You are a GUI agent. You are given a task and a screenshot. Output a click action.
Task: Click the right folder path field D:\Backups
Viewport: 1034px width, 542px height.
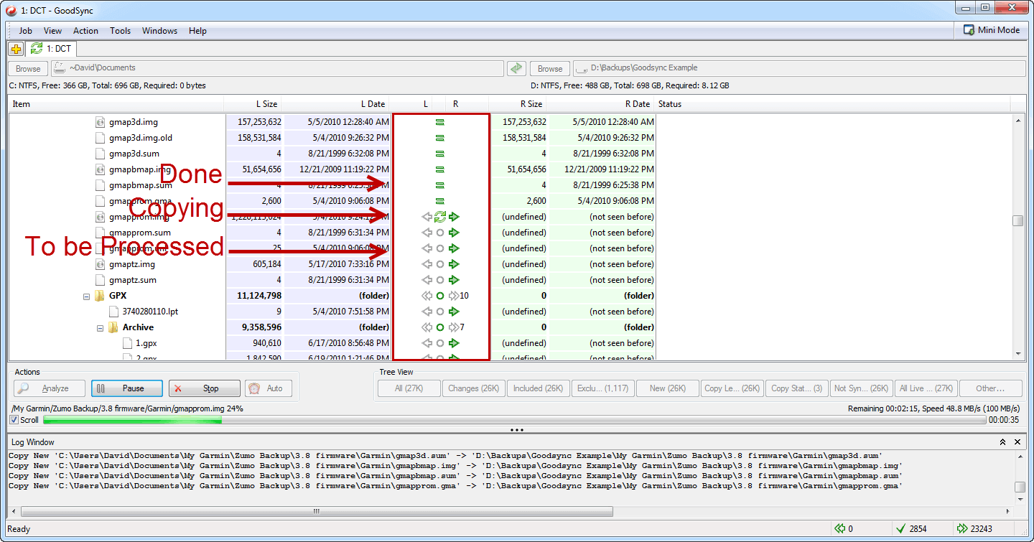[799, 68]
